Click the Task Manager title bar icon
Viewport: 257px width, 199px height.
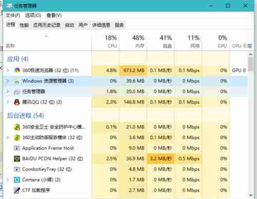coord(9,6)
